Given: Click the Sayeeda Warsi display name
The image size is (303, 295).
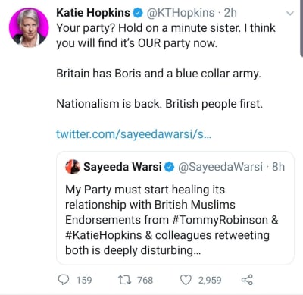Looking at the screenshot, I should 123,167.
